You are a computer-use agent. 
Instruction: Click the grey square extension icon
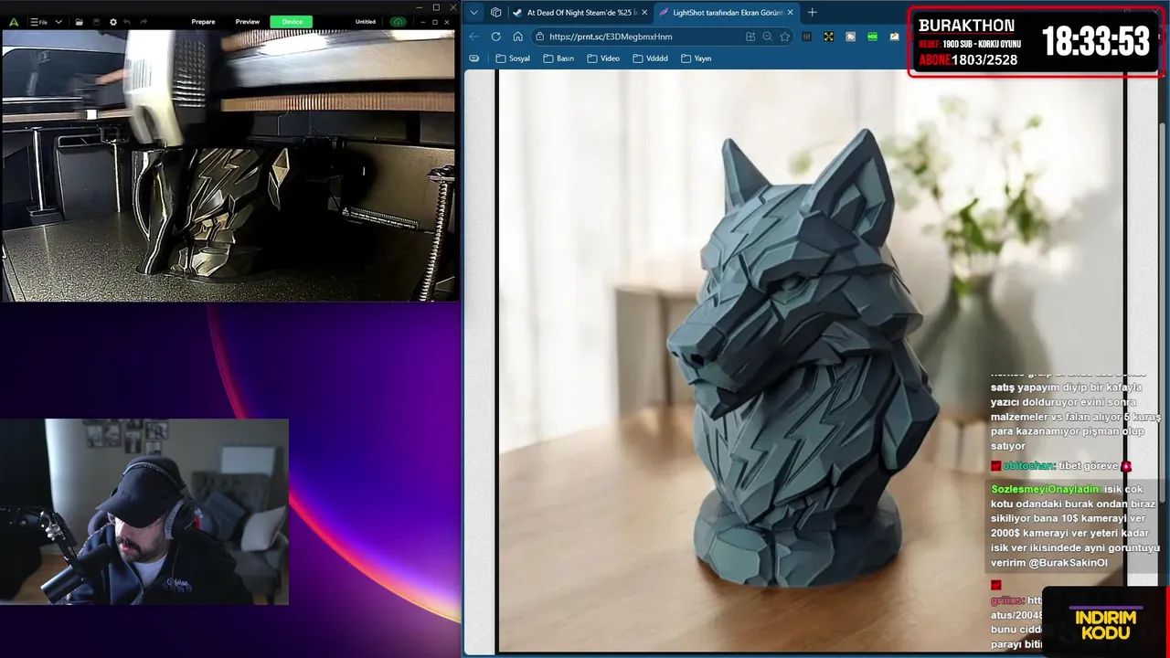(x=851, y=37)
